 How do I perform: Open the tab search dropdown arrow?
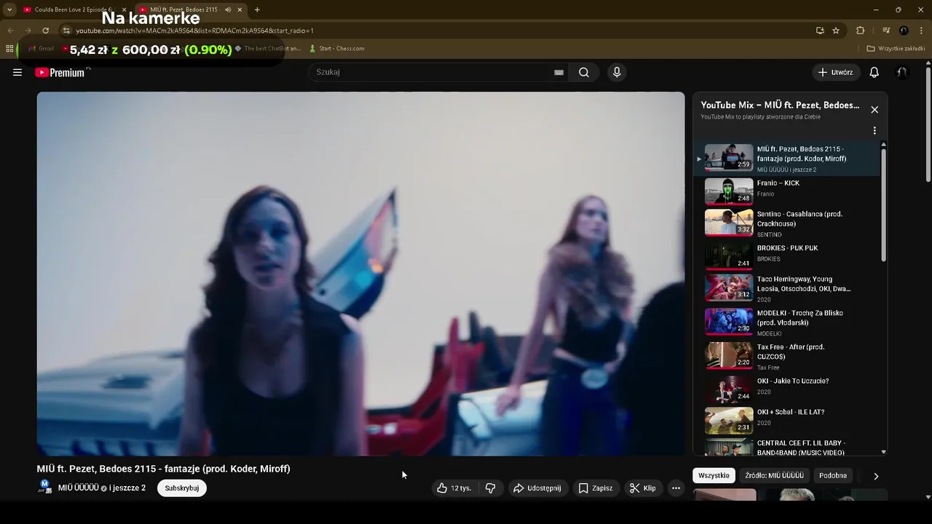[x=9, y=9]
